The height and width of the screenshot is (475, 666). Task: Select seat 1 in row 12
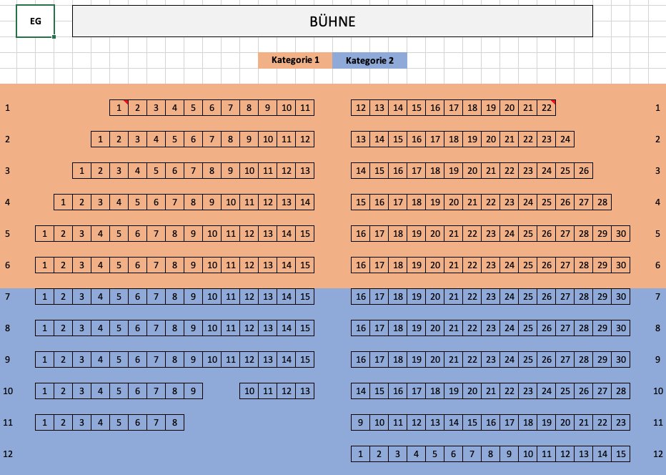click(x=361, y=454)
